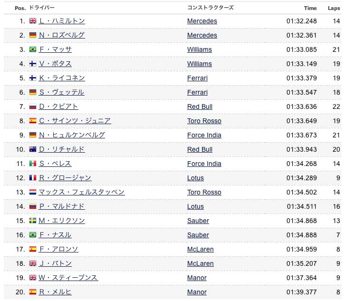345x301 pixels.
Task: Open the K・ライコネン driver page
Action: (x=62, y=78)
